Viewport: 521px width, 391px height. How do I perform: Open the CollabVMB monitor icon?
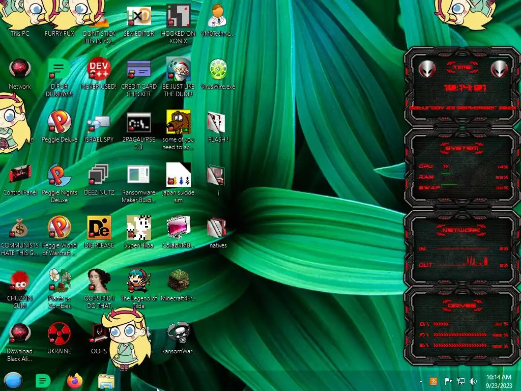point(179,228)
